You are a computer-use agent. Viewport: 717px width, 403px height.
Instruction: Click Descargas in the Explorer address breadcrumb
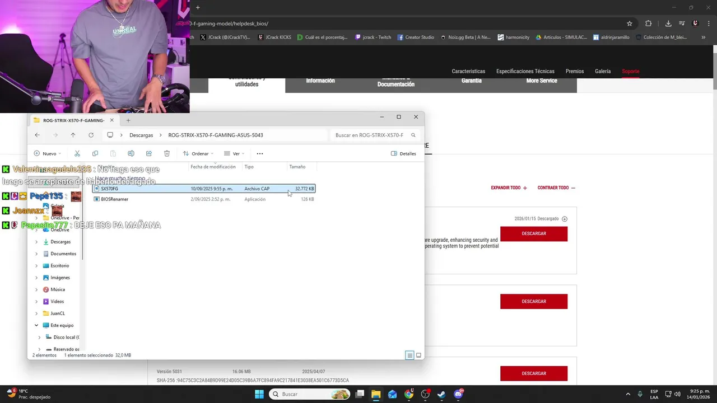[141, 135]
